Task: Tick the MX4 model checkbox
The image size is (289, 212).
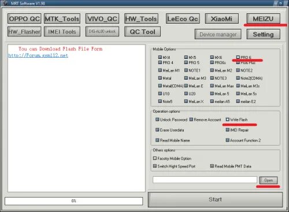Action: pos(160,57)
